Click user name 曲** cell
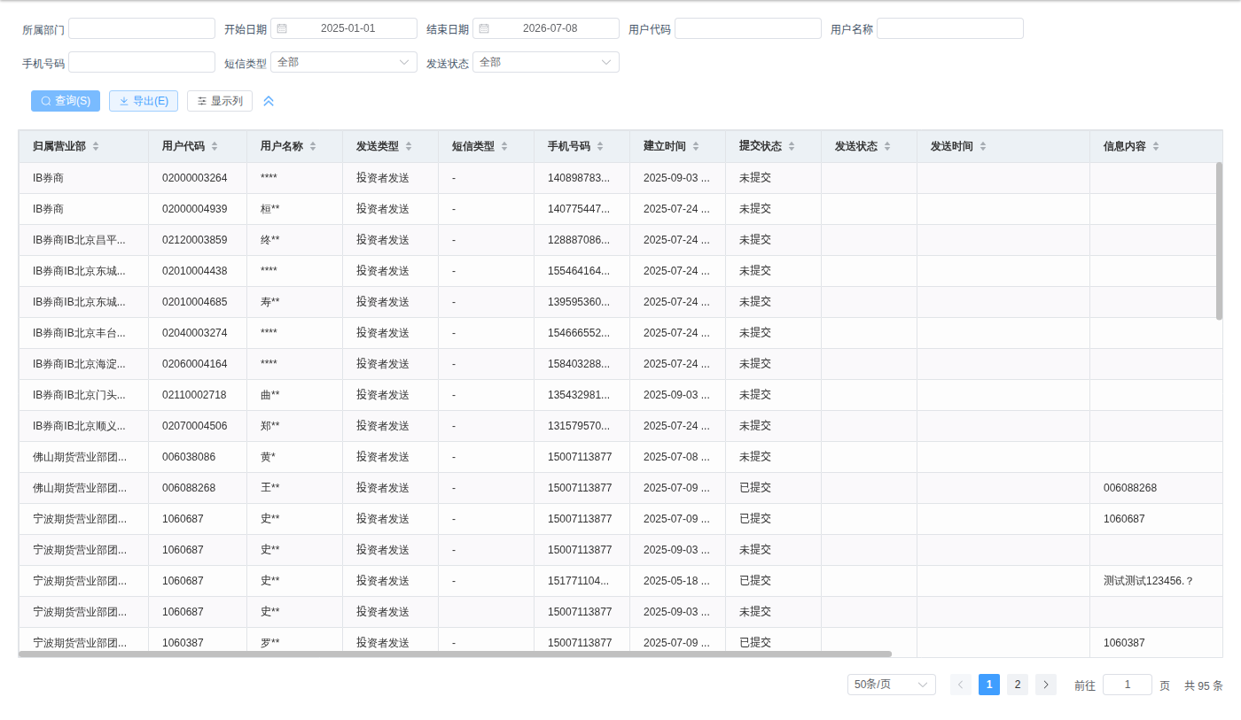The width and height of the screenshot is (1241, 720). [x=295, y=395]
